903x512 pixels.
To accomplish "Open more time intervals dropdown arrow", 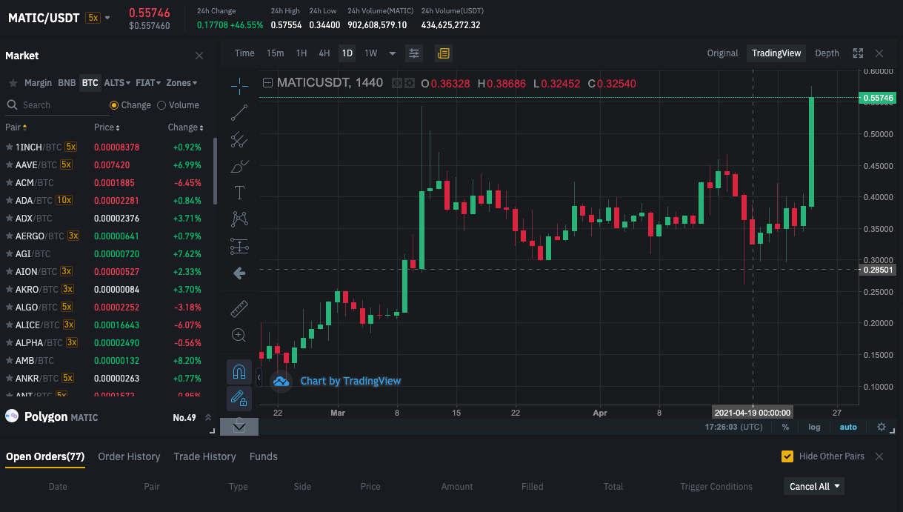I will [393, 53].
